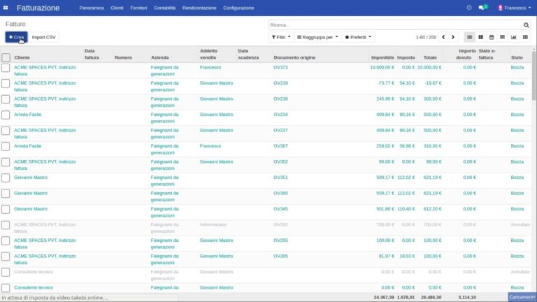Open the Preferiti dropdown

point(358,37)
